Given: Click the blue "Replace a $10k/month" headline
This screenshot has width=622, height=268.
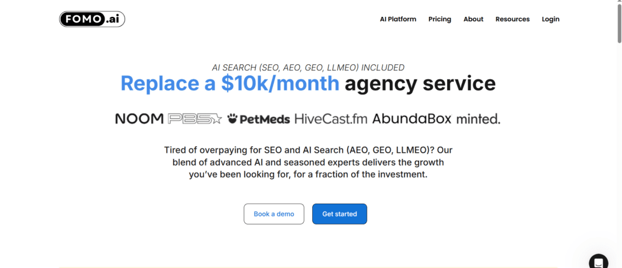Looking at the screenshot, I should click(x=230, y=83).
